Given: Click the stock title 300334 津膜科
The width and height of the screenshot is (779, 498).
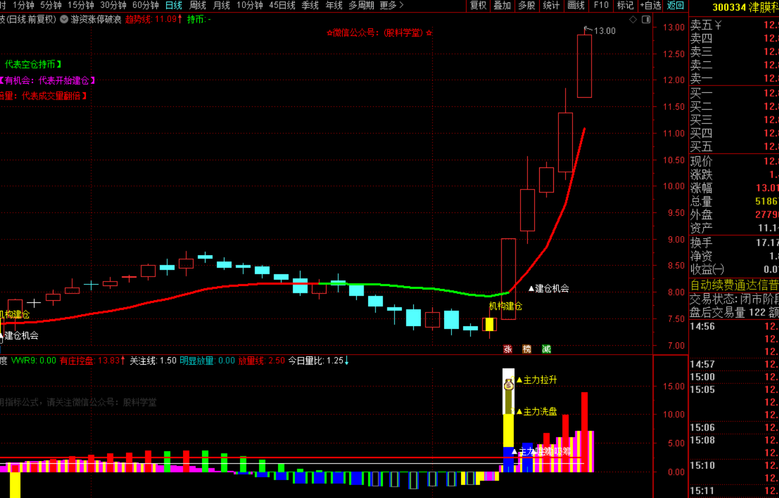Looking at the screenshot, I should (745, 7).
